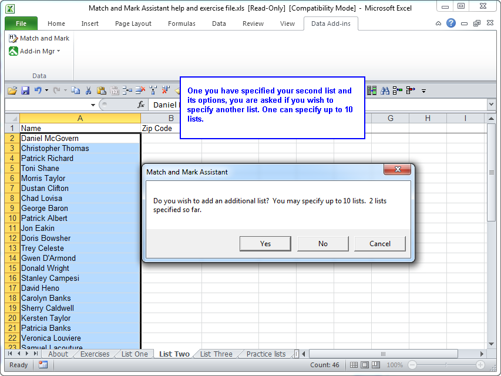
Task: Switch to Page Layout view in status bar
Action: click(365, 365)
